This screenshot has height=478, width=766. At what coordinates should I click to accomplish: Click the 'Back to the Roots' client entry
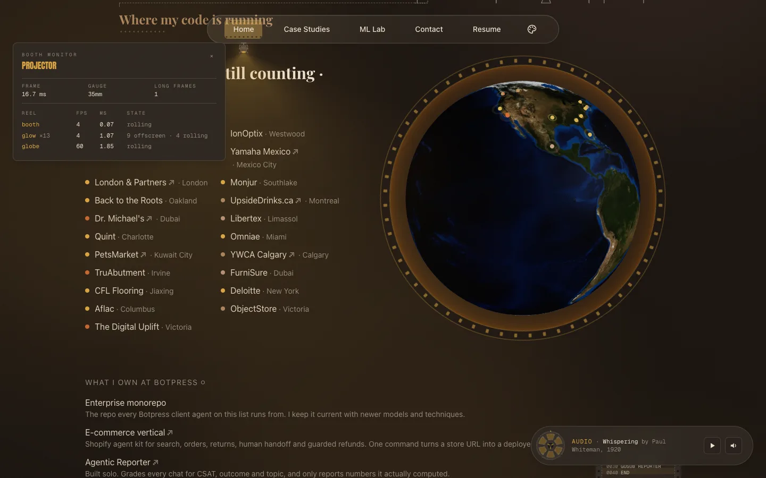coord(141,201)
